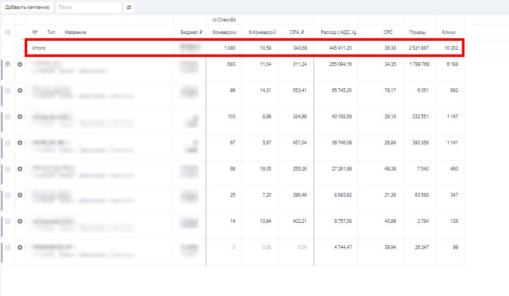Viewport: 509px width, 296px height.
Task: Click the Конверсии column header
Action: pos(224,32)
